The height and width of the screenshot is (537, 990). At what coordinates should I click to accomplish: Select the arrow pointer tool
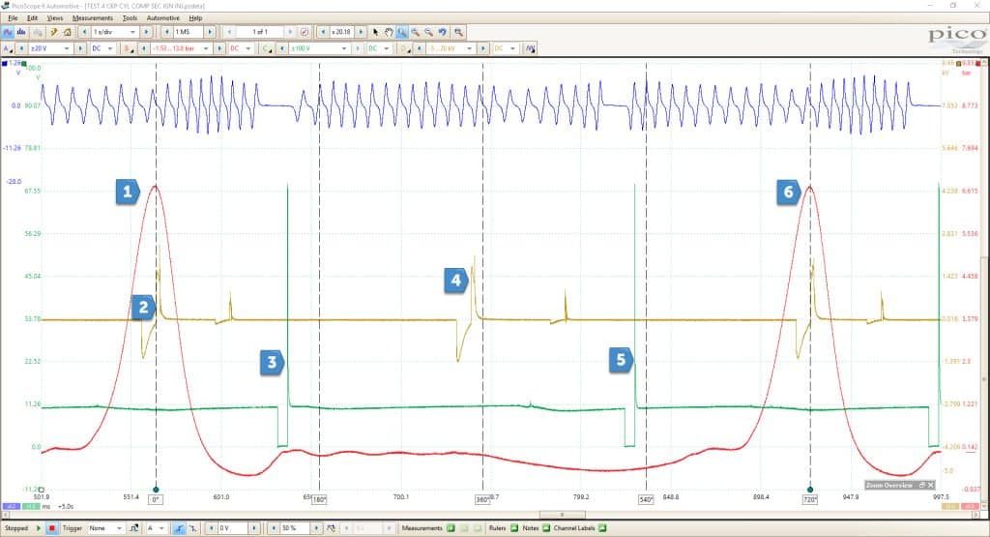(x=376, y=32)
